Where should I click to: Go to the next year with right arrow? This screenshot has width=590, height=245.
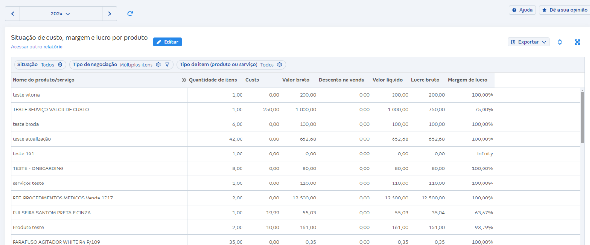click(109, 14)
